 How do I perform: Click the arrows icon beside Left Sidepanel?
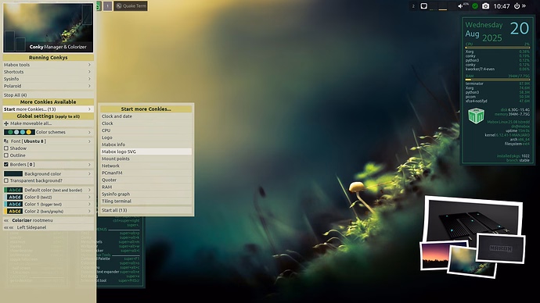tap(9, 227)
